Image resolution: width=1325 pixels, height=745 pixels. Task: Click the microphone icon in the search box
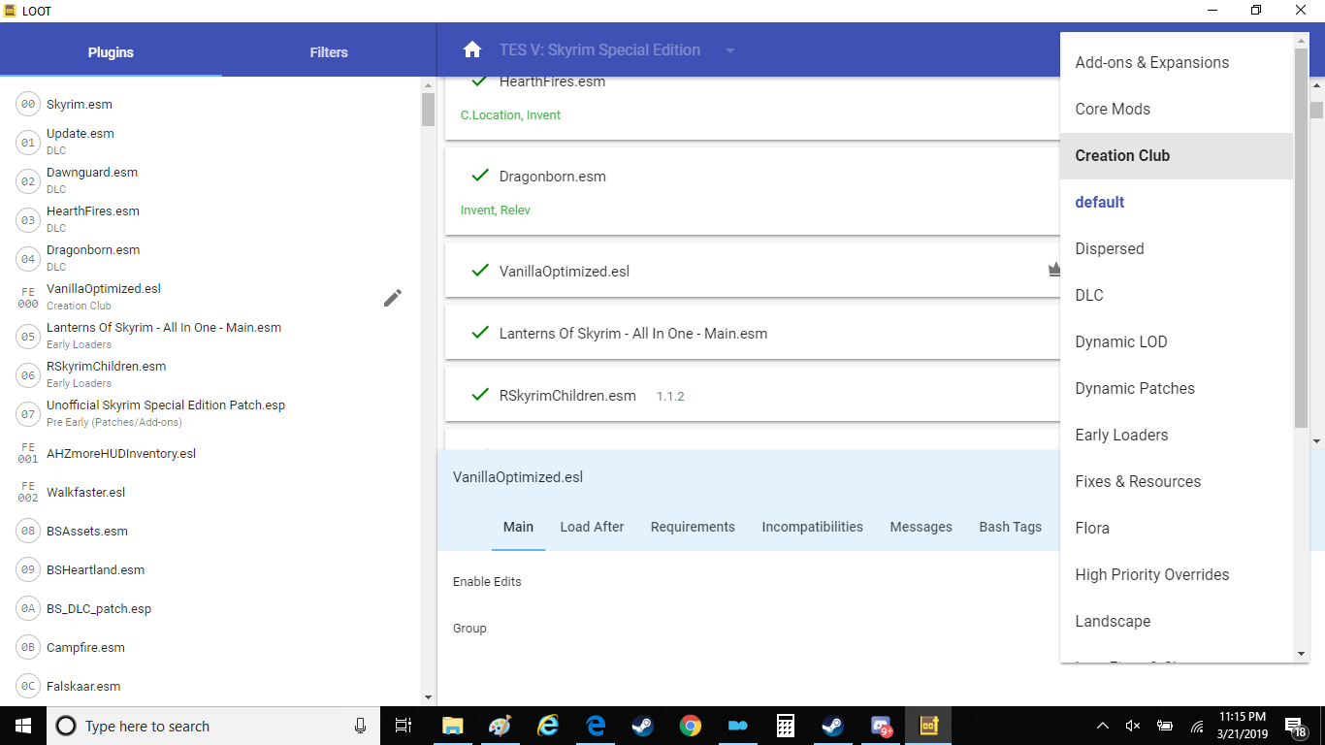click(x=360, y=726)
